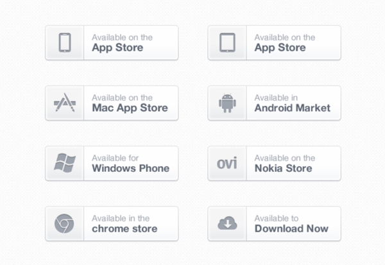Image resolution: width=385 pixels, height=265 pixels.
Task: Click "Available to" text above Download Now
Action: coord(277,218)
